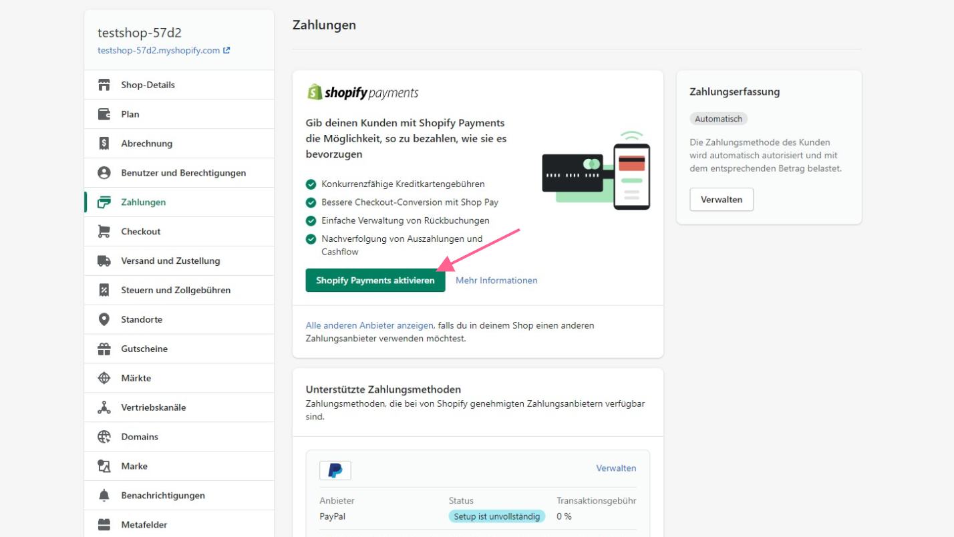Click the Steuern und Zollgebühren percent icon
The image size is (954, 537).
click(x=104, y=291)
